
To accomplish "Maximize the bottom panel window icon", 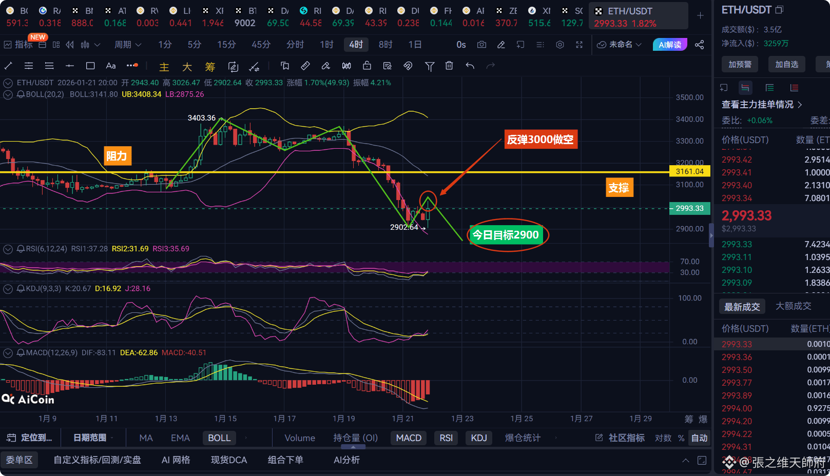I will click(702, 461).
